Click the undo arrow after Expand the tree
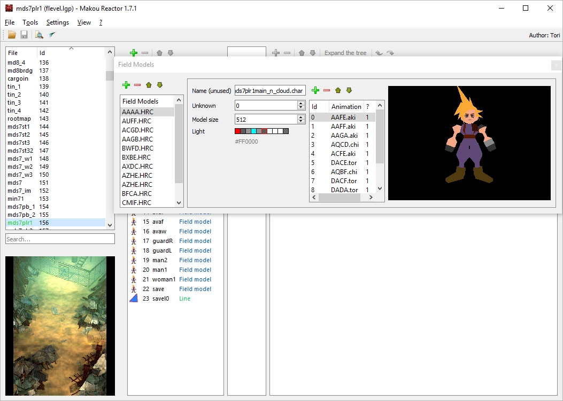 (x=379, y=53)
